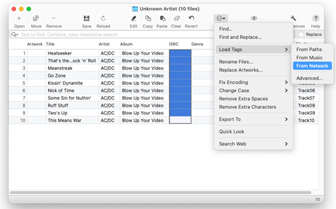Expand the Search Web submenu
This screenshot has height=209, width=336.
click(253, 144)
